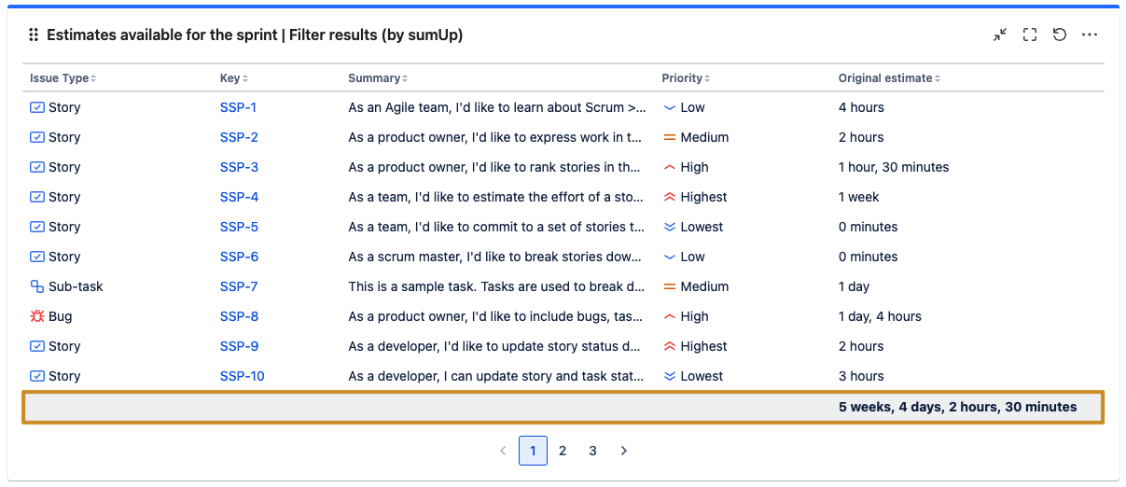Open issue SSP-3 link
This screenshot has width=1126, height=487.
pos(239,167)
